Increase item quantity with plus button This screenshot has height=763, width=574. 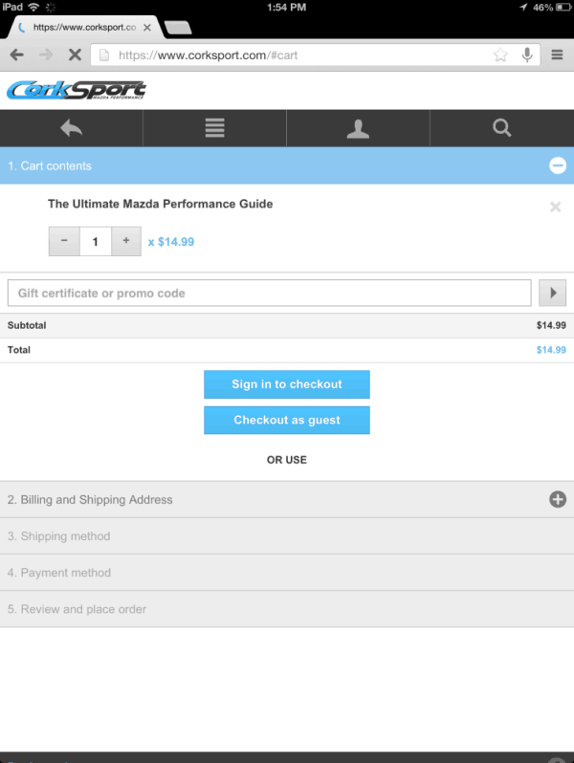(125, 241)
